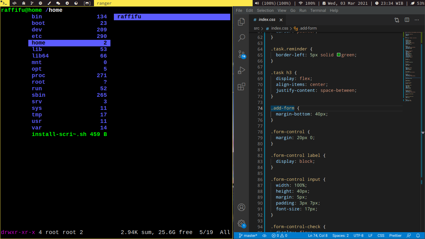Click the Wi-Fi indicator in the top bar
The image size is (425, 239).
pos(307,3)
